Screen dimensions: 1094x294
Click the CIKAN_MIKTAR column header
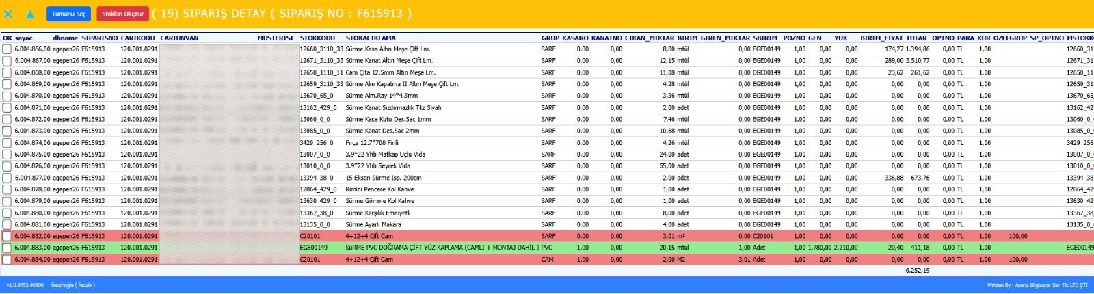pyautogui.click(x=650, y=38)
